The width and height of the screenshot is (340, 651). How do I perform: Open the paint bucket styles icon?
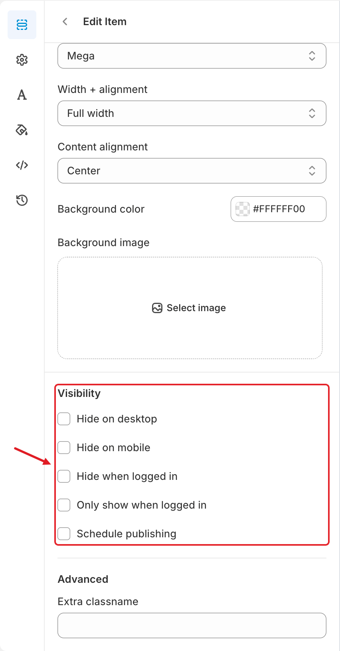click(22, 130)
